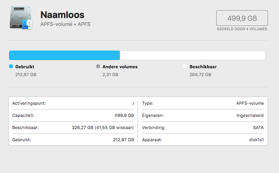Click the blue Gebruikt legend swatch
The width and height of the screenshot is (279, 173).
11,66
